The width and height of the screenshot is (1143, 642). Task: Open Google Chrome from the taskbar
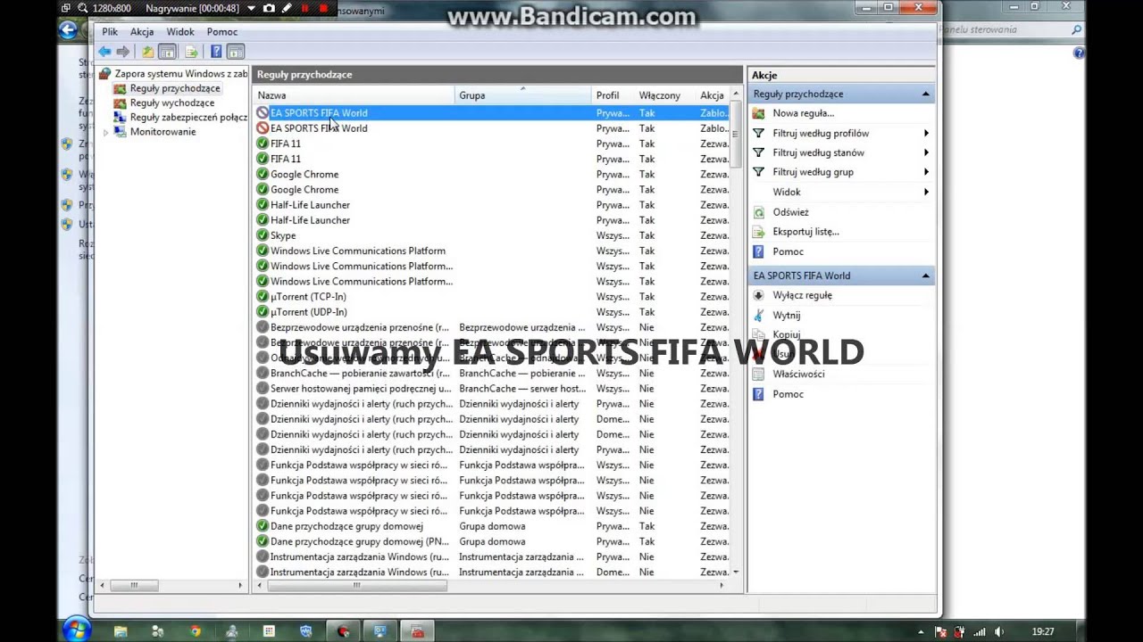click(x=195, y=631)
